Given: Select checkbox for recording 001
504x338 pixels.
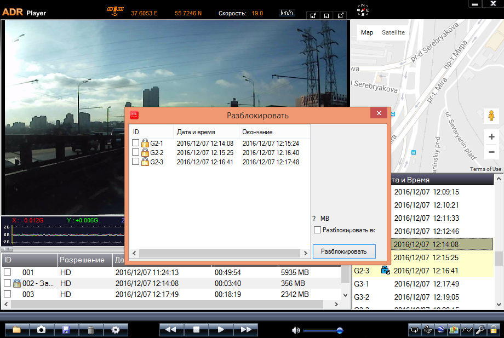Looking at the screenshot, I should pyautogui.click(x=8, y=272).
